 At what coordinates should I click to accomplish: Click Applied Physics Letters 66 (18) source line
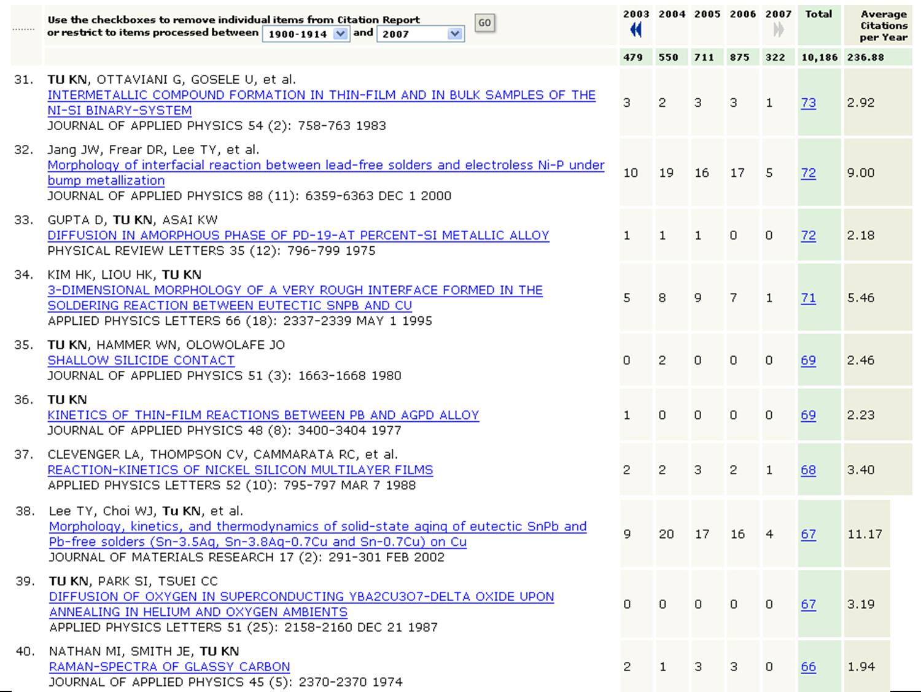pos(239,321)
